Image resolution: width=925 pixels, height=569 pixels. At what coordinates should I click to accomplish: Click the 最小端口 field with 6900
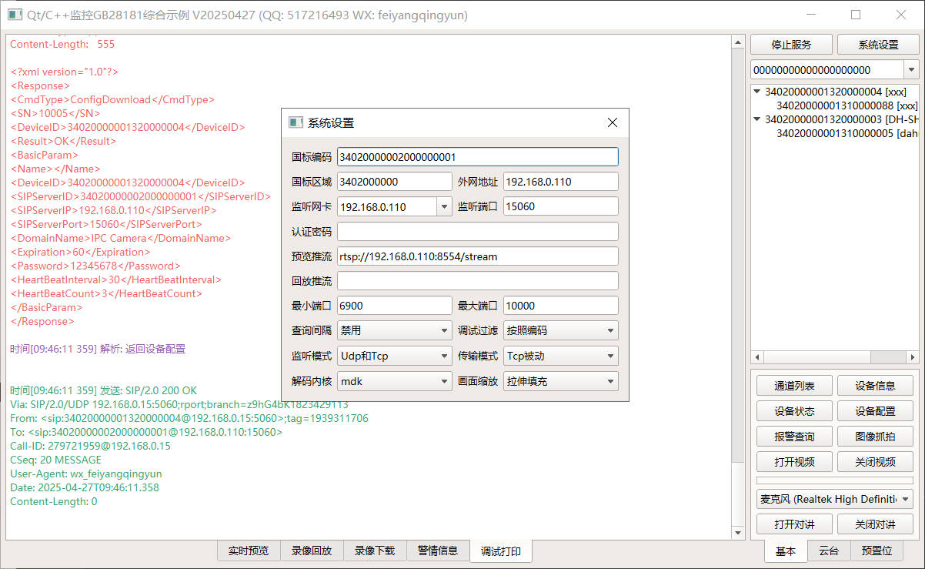pos(394,306)
